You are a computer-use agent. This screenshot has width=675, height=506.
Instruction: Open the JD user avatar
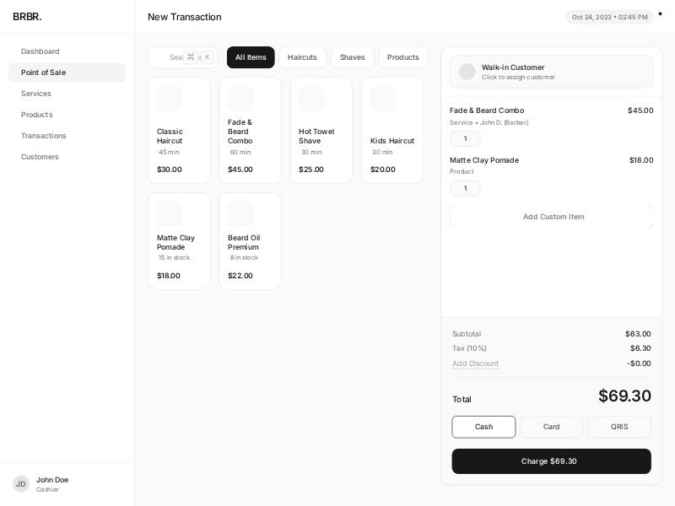[x=21, y=484]
